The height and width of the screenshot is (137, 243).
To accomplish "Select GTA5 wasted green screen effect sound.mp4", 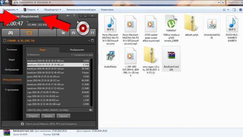I will (x=151, y=29).
